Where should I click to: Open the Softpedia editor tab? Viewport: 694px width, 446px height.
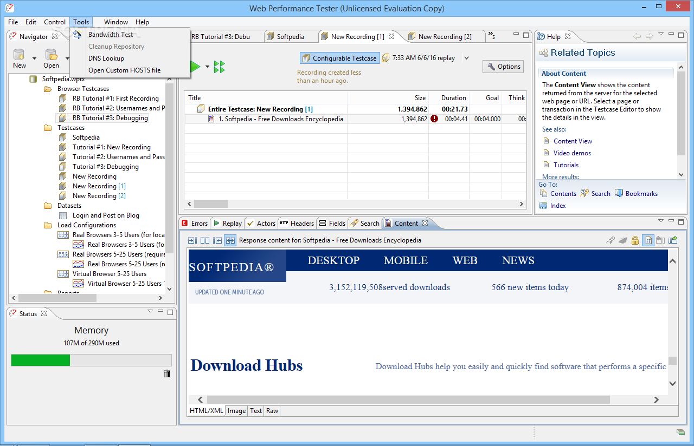(290, 37)
